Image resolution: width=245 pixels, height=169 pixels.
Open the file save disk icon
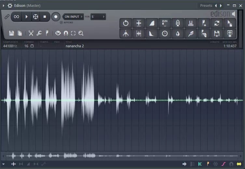11,33
